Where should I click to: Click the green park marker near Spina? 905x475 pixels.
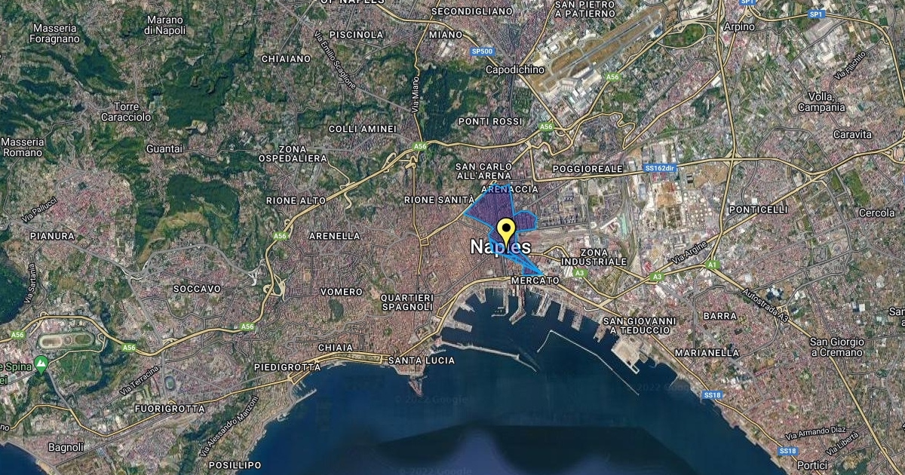coord(41,365)
